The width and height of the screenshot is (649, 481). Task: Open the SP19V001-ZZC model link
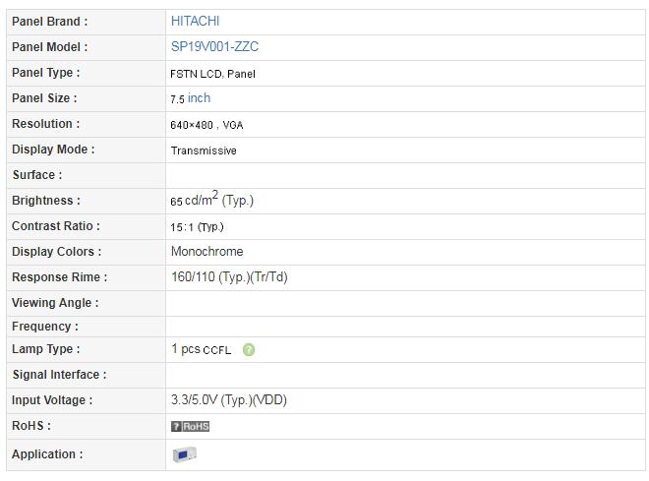(214, 46)
